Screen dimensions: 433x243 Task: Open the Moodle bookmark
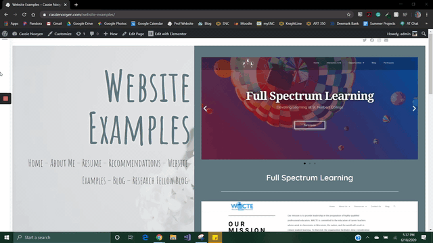click(x=243, y=24)
